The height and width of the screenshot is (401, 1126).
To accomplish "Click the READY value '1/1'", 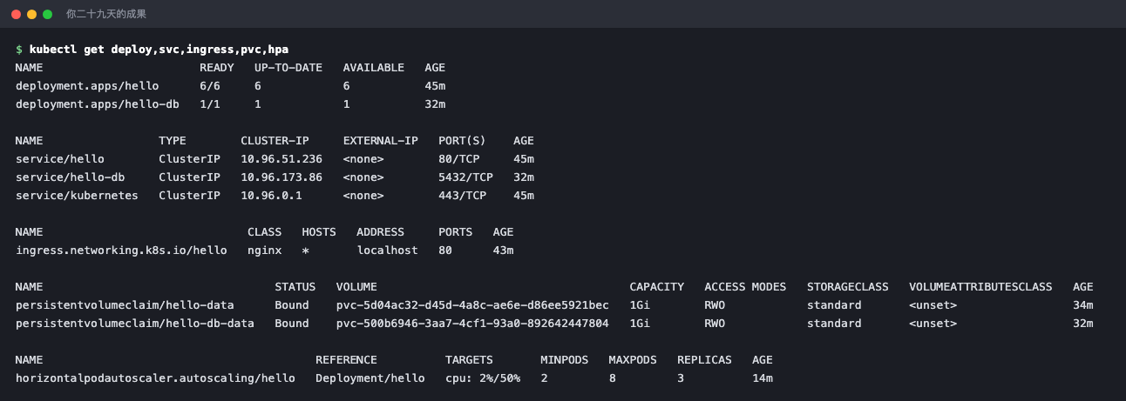I will tap(210, 104).
